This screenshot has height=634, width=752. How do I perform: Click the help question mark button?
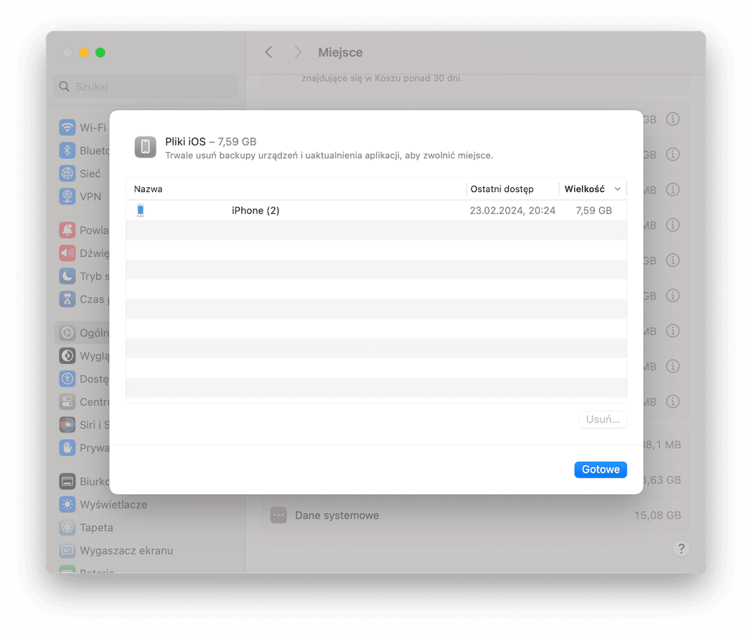coord(681,549)
